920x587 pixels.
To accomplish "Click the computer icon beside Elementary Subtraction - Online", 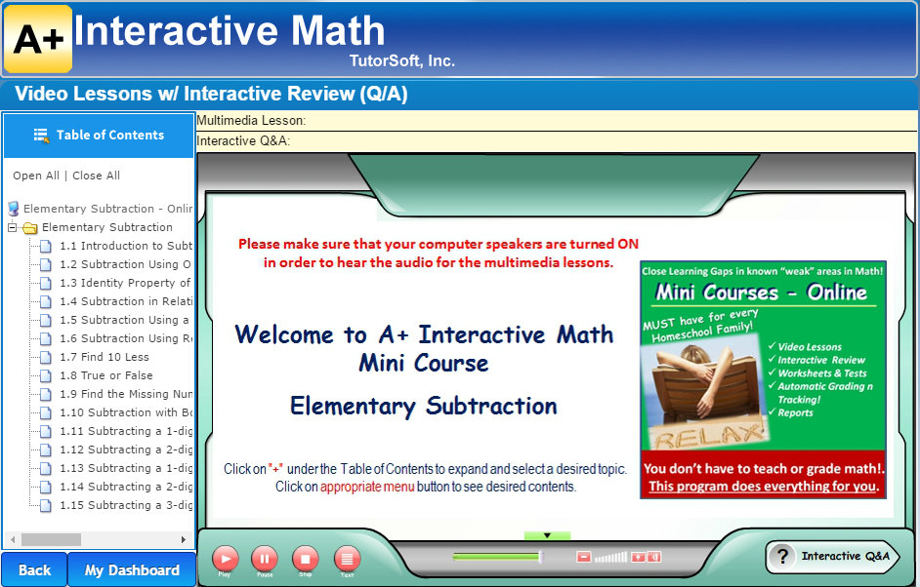I will [14, 209].
